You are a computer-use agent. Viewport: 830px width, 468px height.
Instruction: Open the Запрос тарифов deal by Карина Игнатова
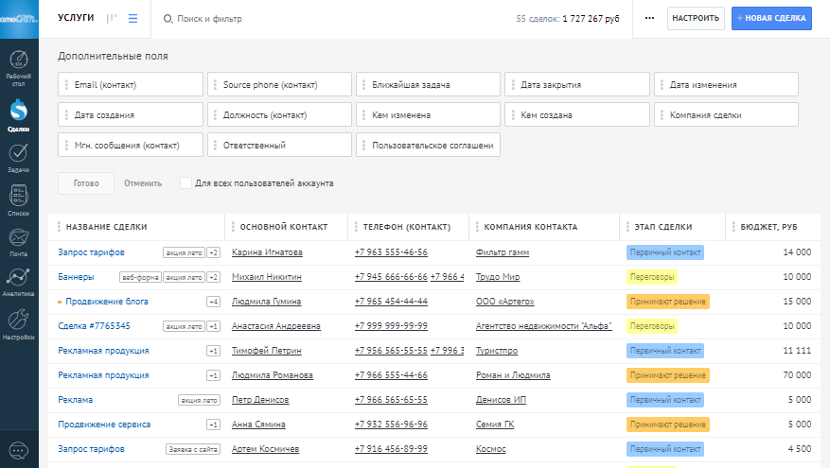click(x=91, y=252)
